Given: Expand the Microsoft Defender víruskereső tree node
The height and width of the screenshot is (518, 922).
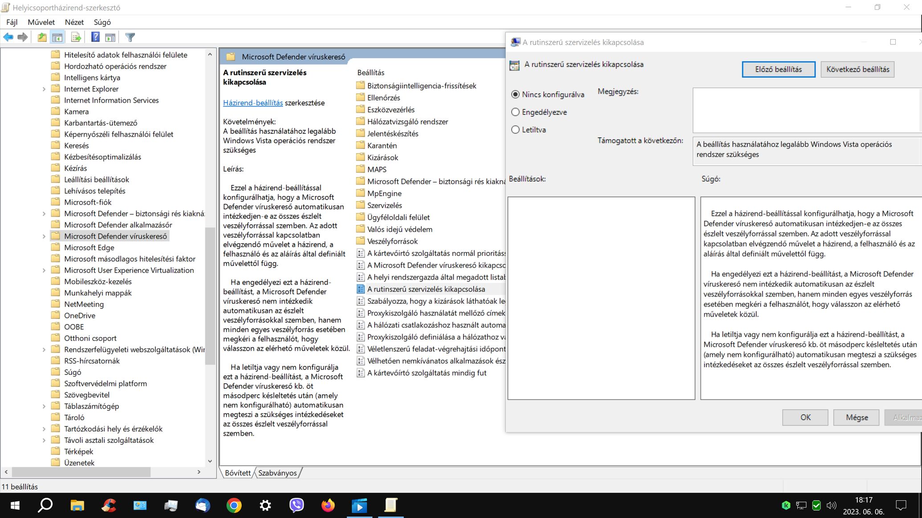Looking at the screenshot, I should tap(44, 237).
